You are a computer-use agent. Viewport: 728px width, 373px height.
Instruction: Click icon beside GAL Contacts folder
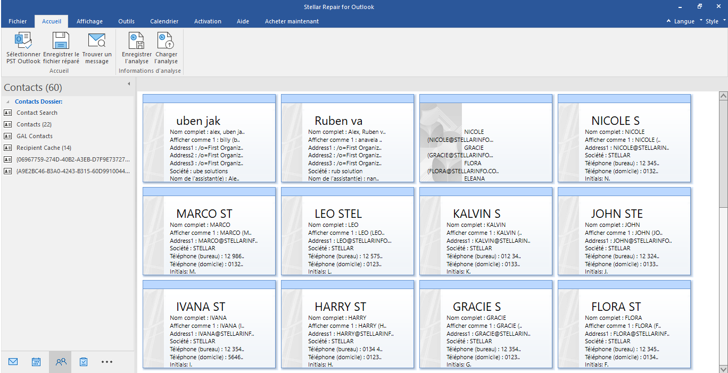pos(8,136)
